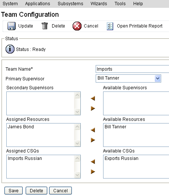Assign resource with left arrow near Bill Tanner

coord(93,130)
